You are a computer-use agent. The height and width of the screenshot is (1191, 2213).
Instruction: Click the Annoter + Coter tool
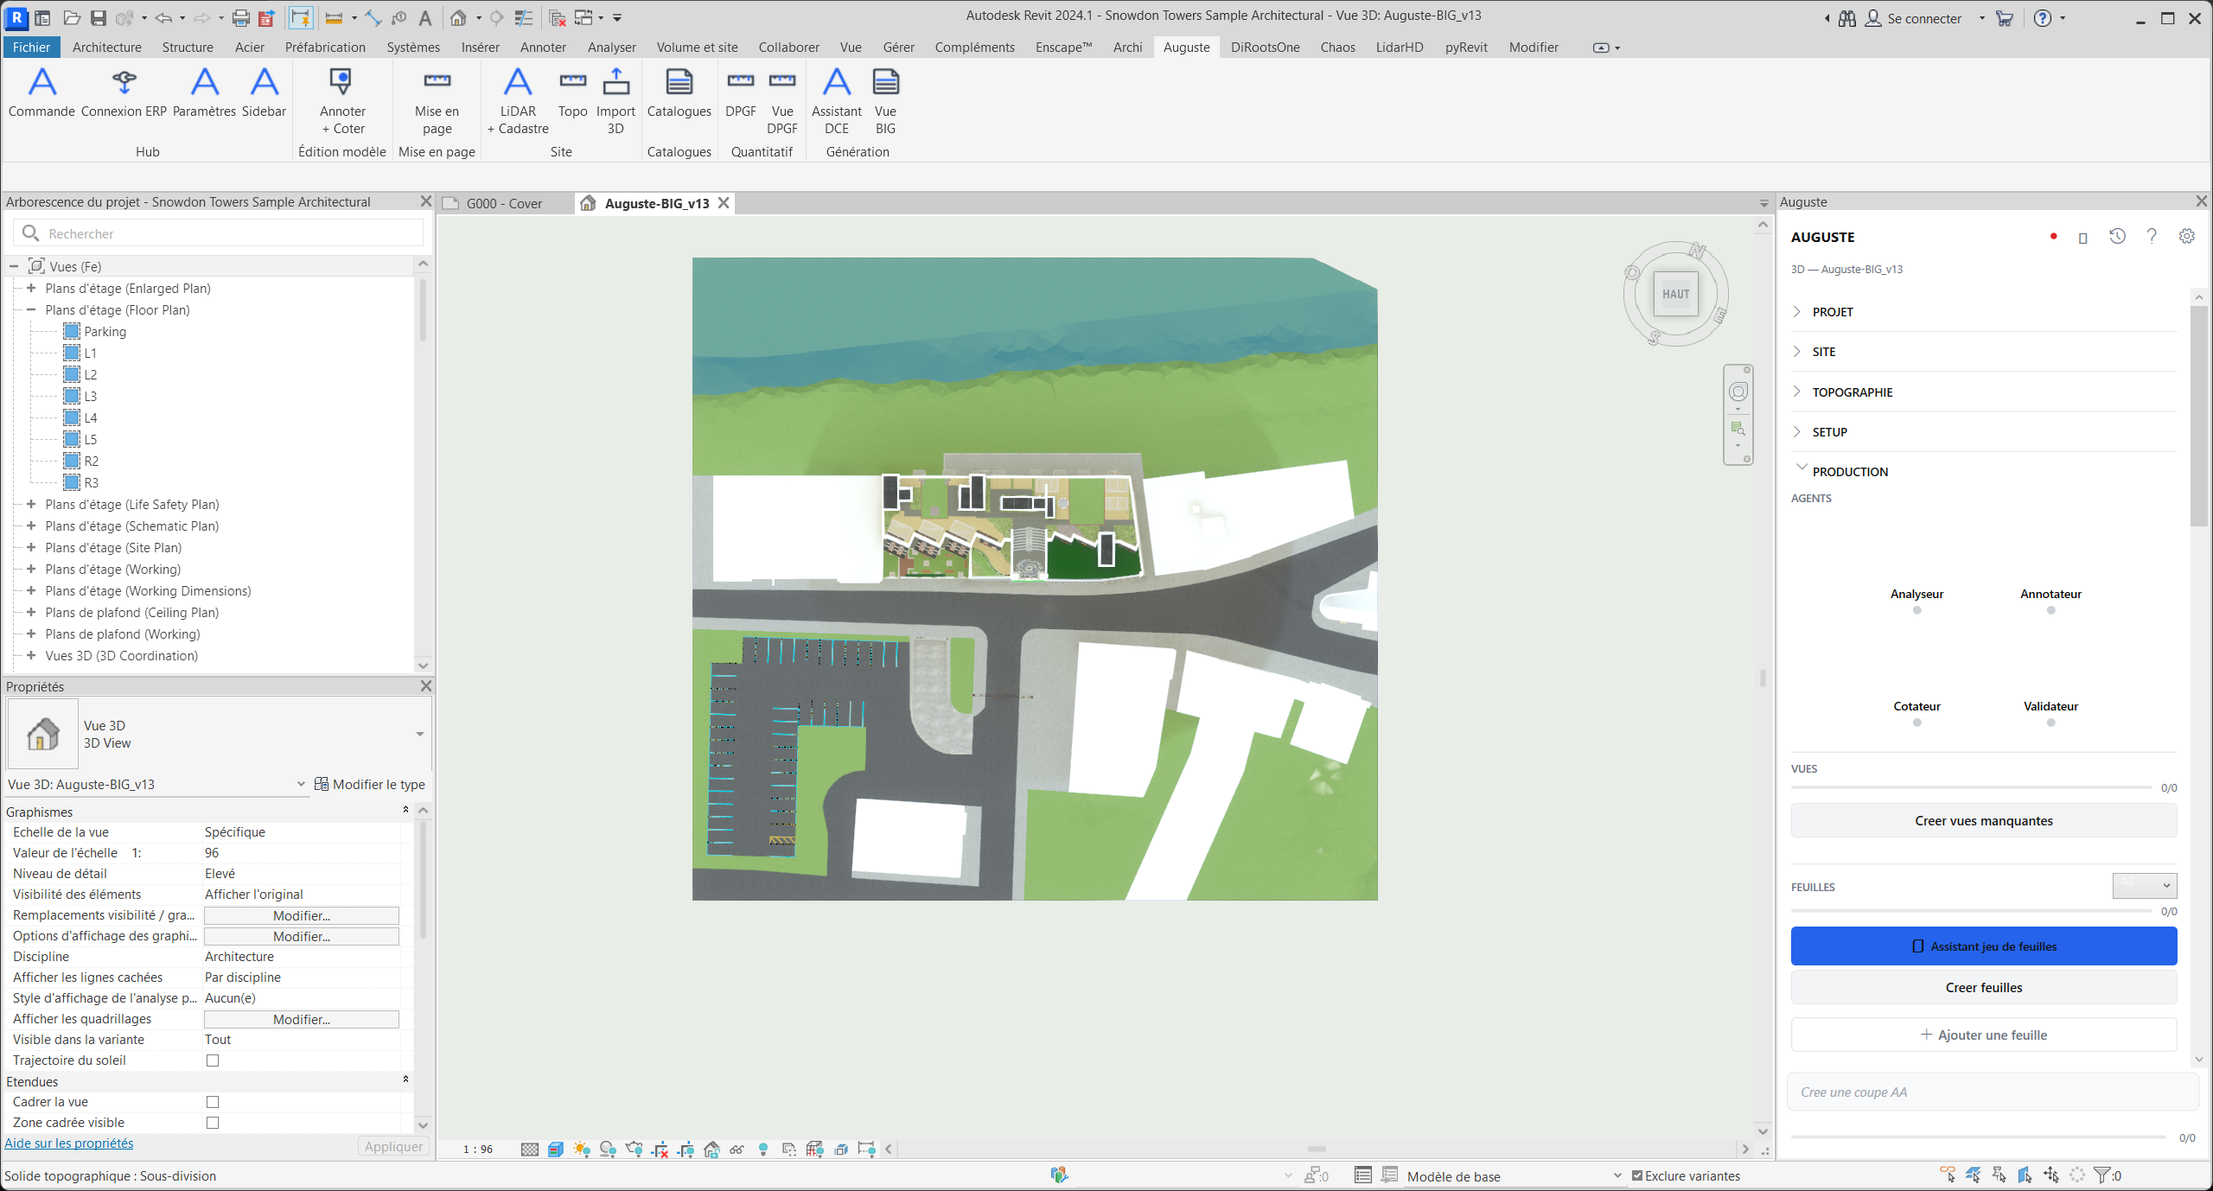tap(342, 100)
